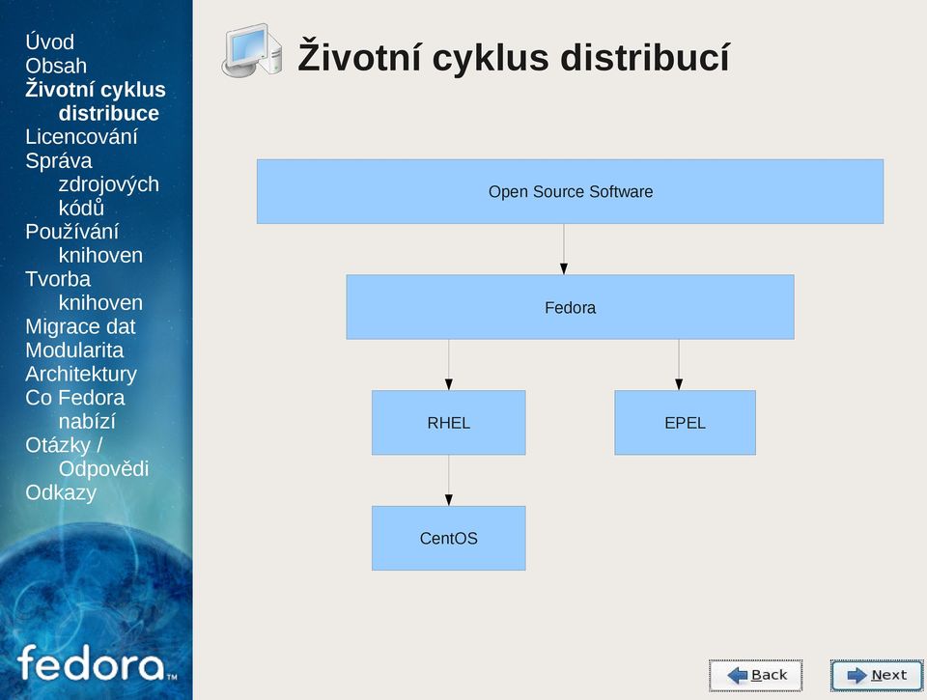Screen dimensions: 927x700
Task: Go to Otázky / Odpovědi section
Action: pyautogui.click(x=87, y=457)
